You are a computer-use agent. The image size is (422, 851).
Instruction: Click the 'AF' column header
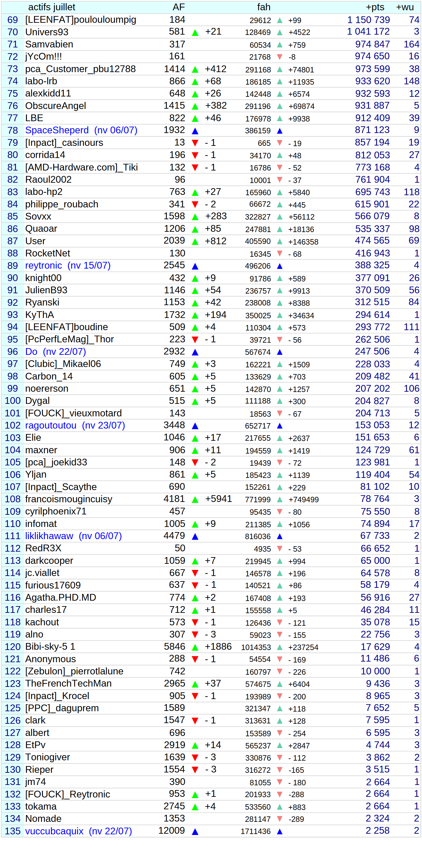click(179, 7)
